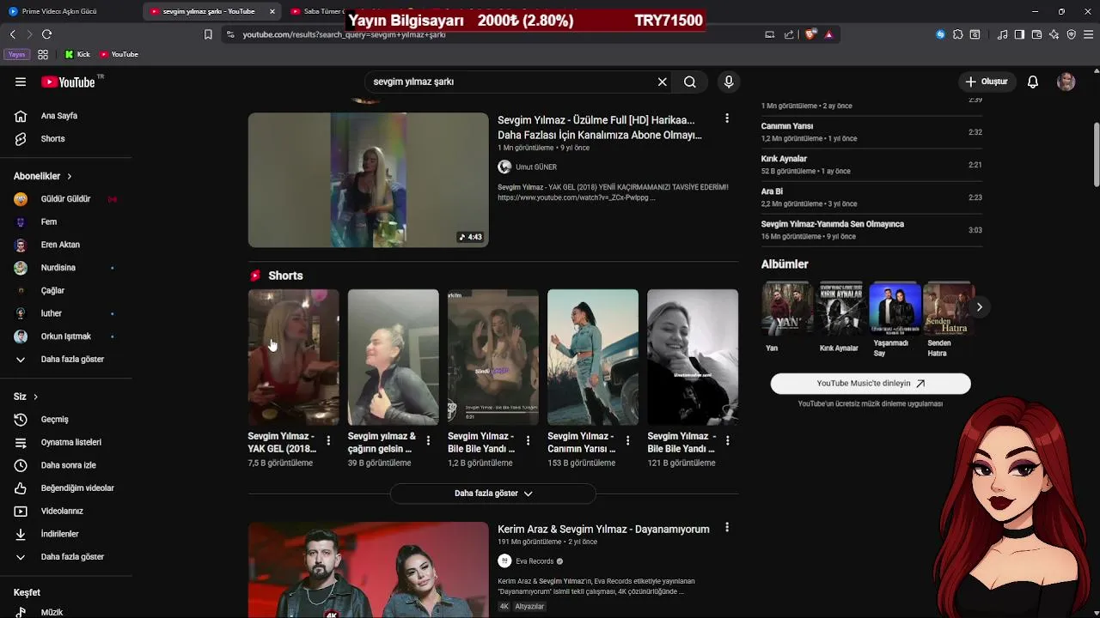Expand the Siz section chevron
1100x618 pixels.
click(x=35, y=397)
